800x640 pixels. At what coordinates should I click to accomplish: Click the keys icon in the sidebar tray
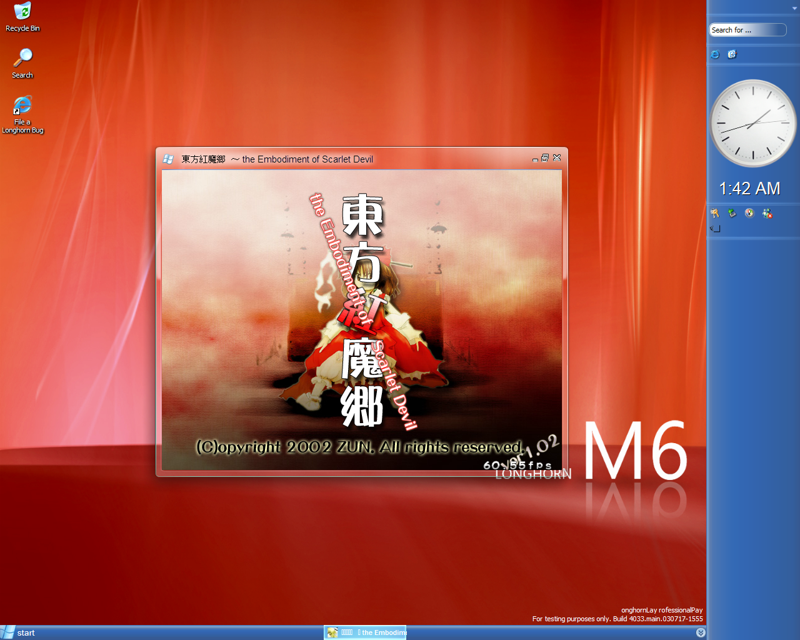[715, 213]
